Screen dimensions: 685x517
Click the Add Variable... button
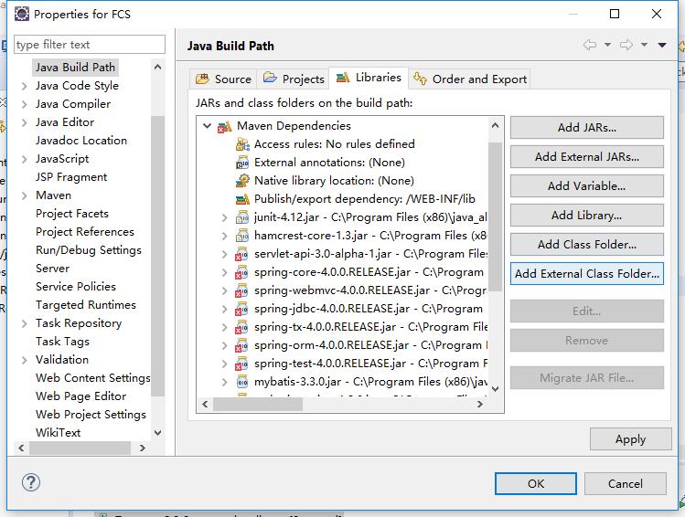tap(587, 185)
